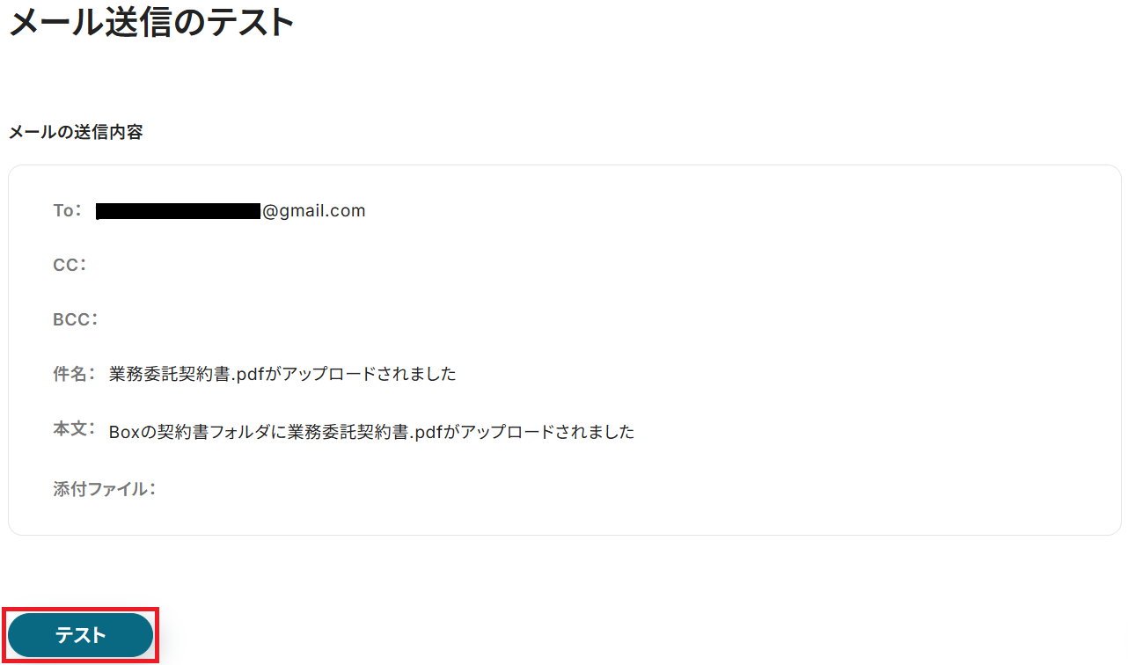Click the word Box in the email body
Image resolution: width=1128 pixels, height=665 pixels.
(125, 432)
